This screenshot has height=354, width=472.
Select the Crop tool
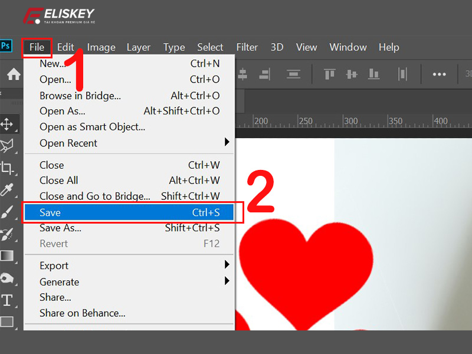(x=7, y=169)
